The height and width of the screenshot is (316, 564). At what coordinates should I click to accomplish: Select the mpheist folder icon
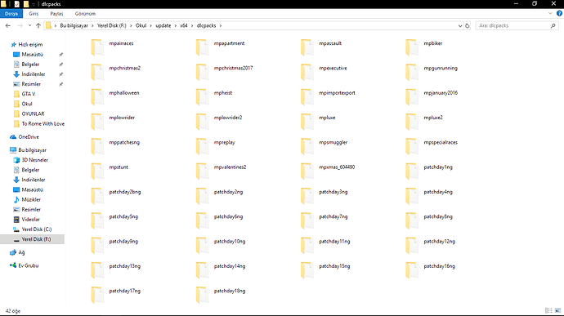click(x=202, y=96)
